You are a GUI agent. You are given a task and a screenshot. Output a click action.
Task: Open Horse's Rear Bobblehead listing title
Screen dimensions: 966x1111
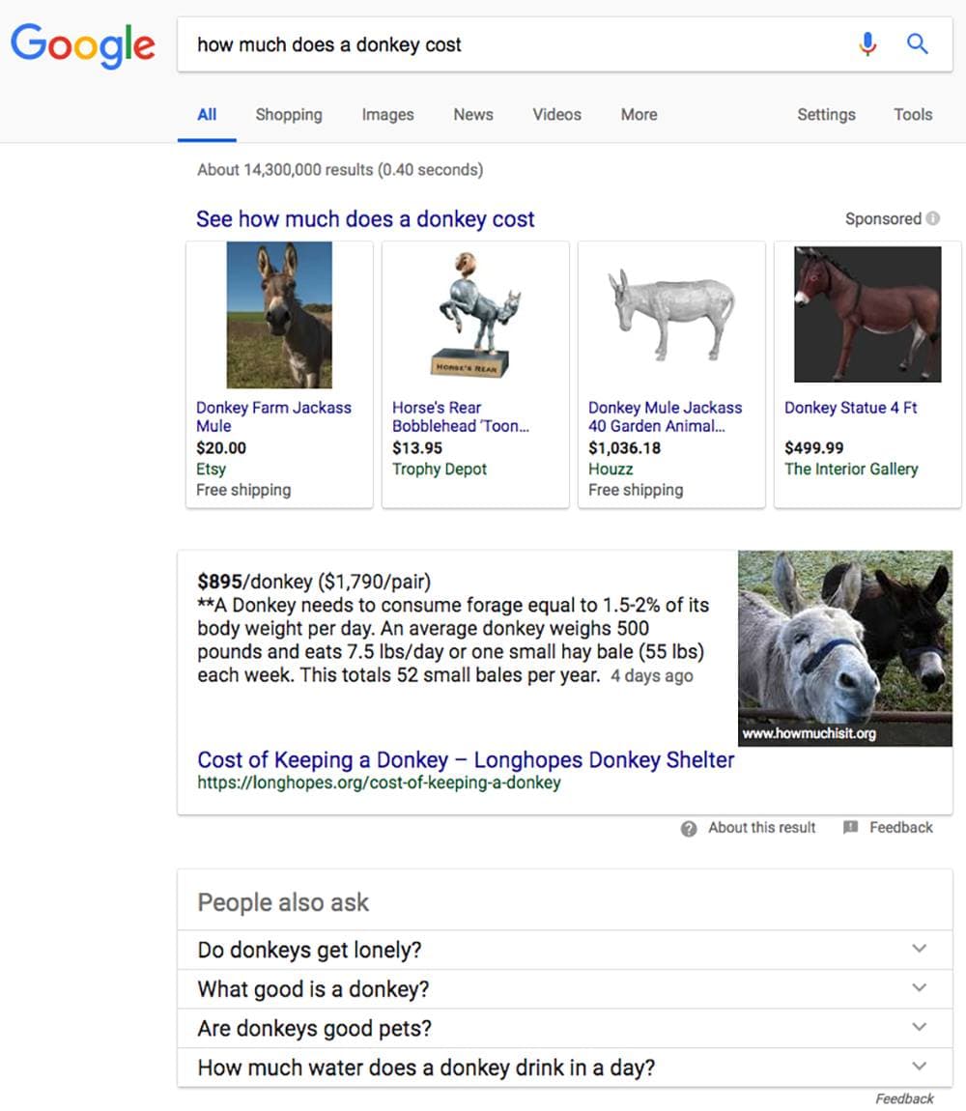461,416
